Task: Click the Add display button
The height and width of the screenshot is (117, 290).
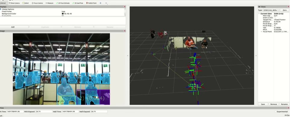Action: click(x=13, y=27)
